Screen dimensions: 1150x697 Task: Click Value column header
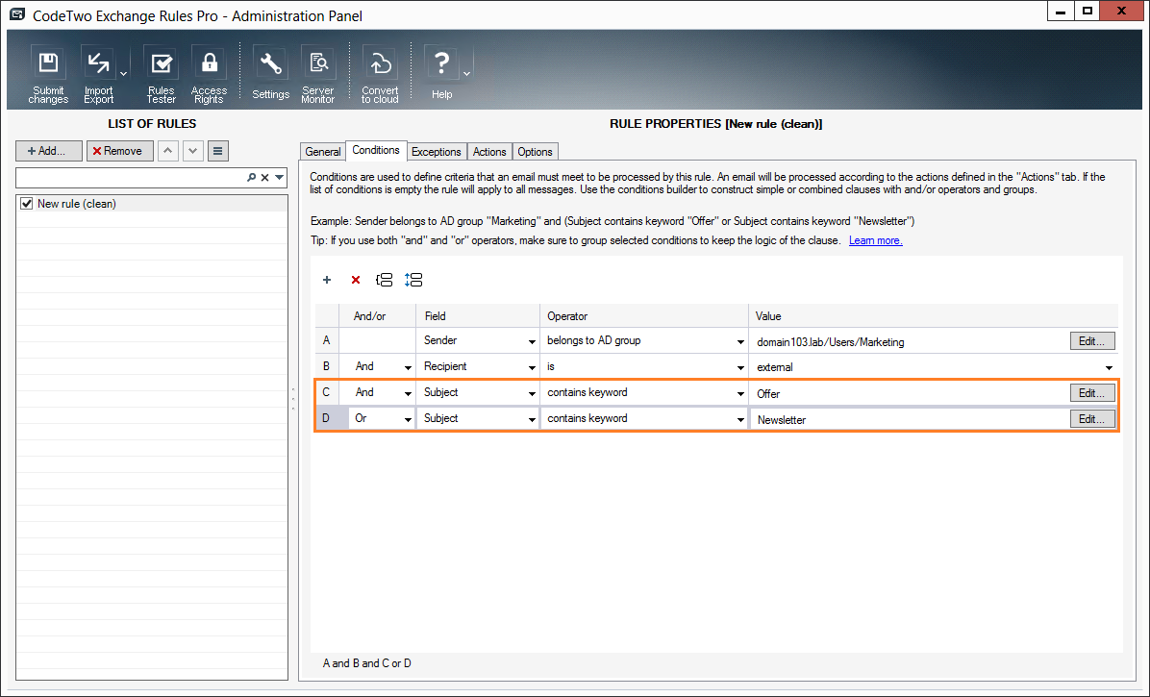tap(933, 316)
